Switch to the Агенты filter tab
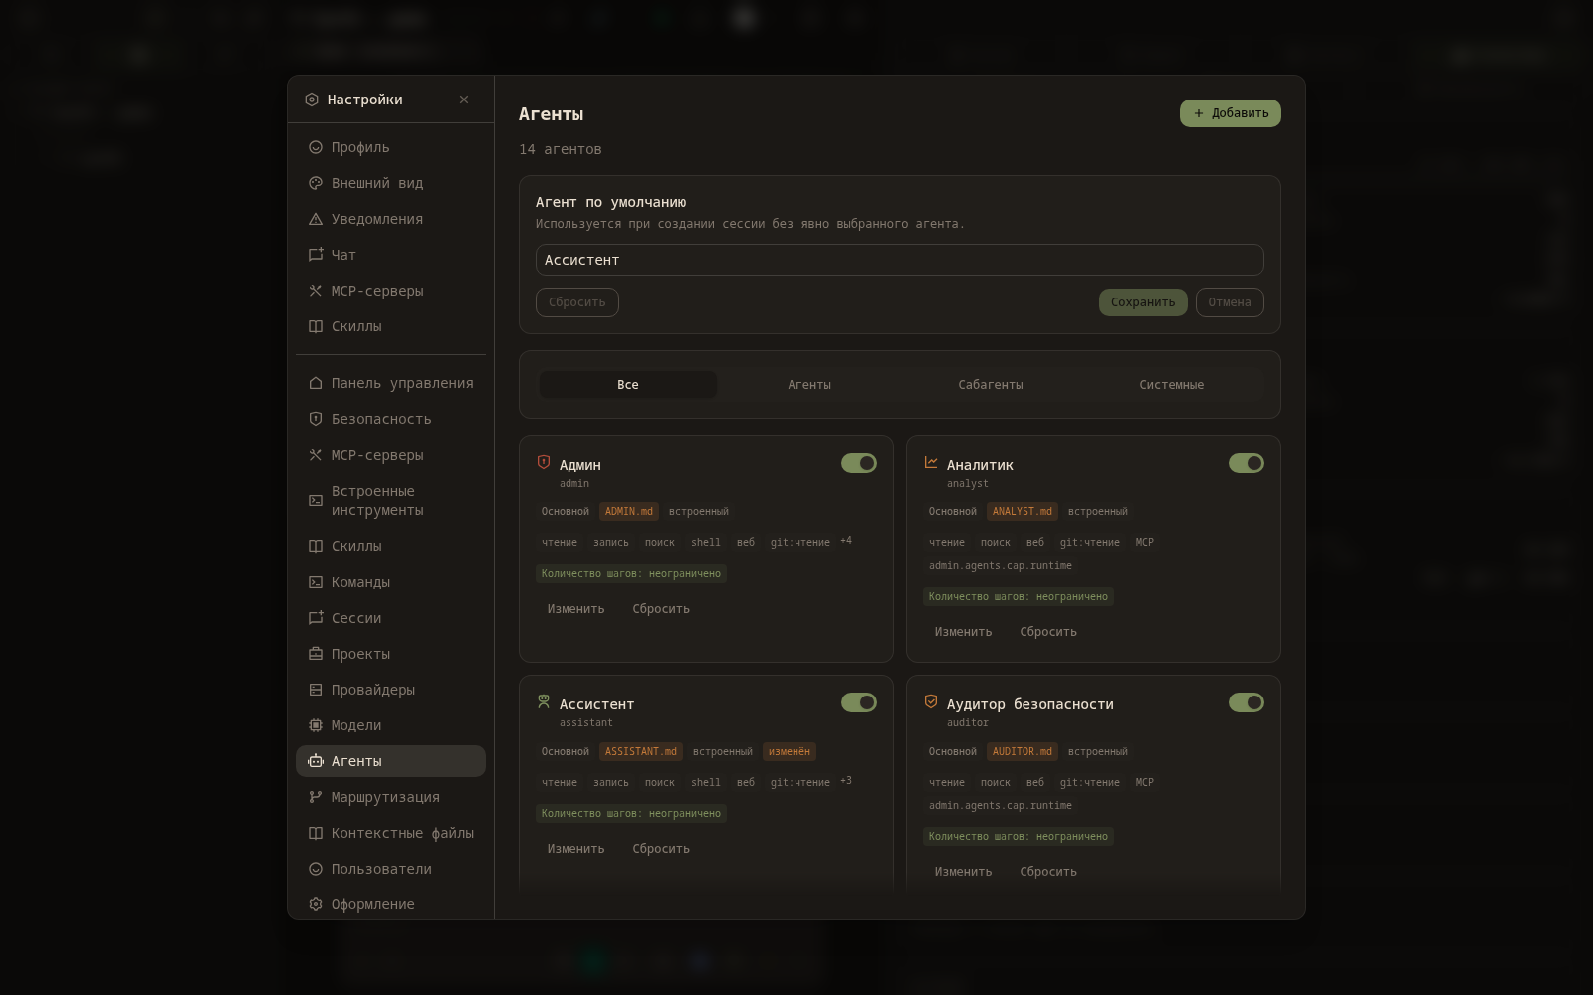The width and height of the screenshot is (1593, 995). click(x=809, y=385)
